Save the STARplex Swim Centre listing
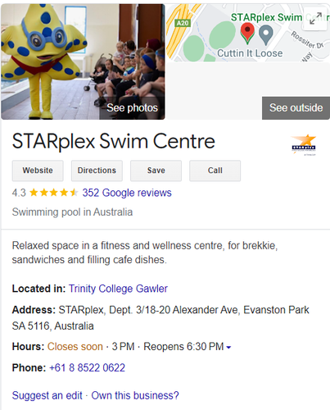This screenshot has width=330, height=410. click(156, 171)
